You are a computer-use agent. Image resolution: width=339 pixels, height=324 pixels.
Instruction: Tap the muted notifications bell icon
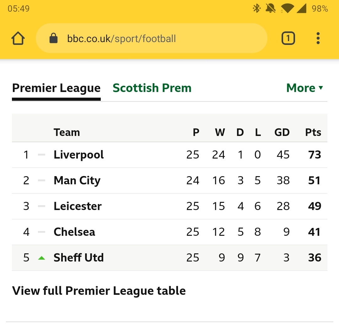(270, 8)
